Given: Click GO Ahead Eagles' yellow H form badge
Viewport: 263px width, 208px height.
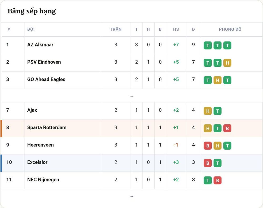Looking at the screenshot, I should tap(218, 80).
